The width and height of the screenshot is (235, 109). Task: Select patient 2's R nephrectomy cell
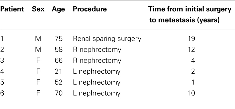tap(97, 50)
